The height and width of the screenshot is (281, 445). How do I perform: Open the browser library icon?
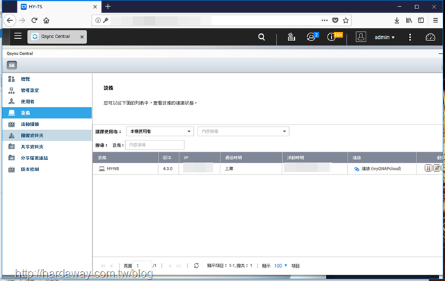point(409,20)
